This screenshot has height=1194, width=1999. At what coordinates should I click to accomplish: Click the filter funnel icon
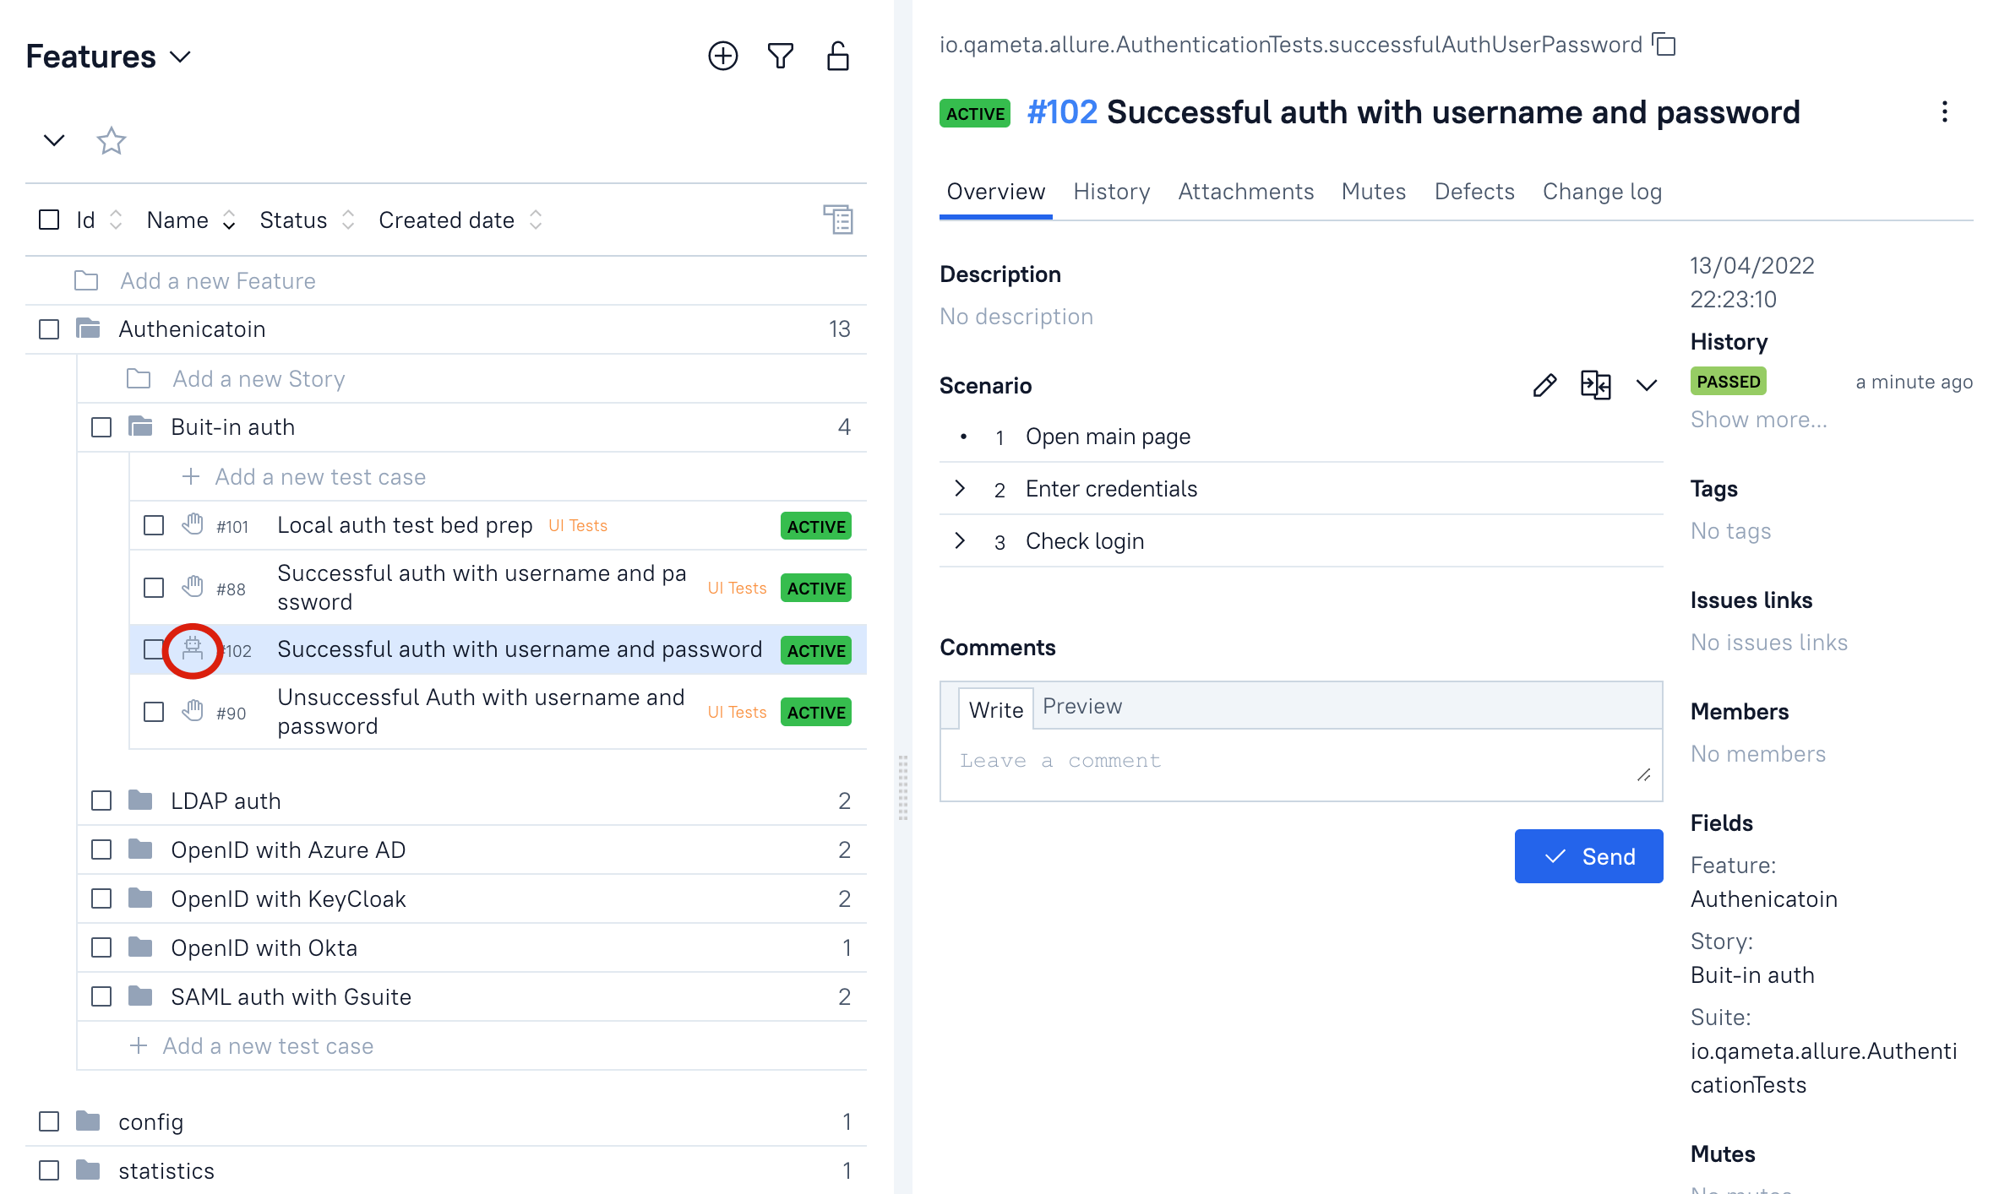[780, 56]
